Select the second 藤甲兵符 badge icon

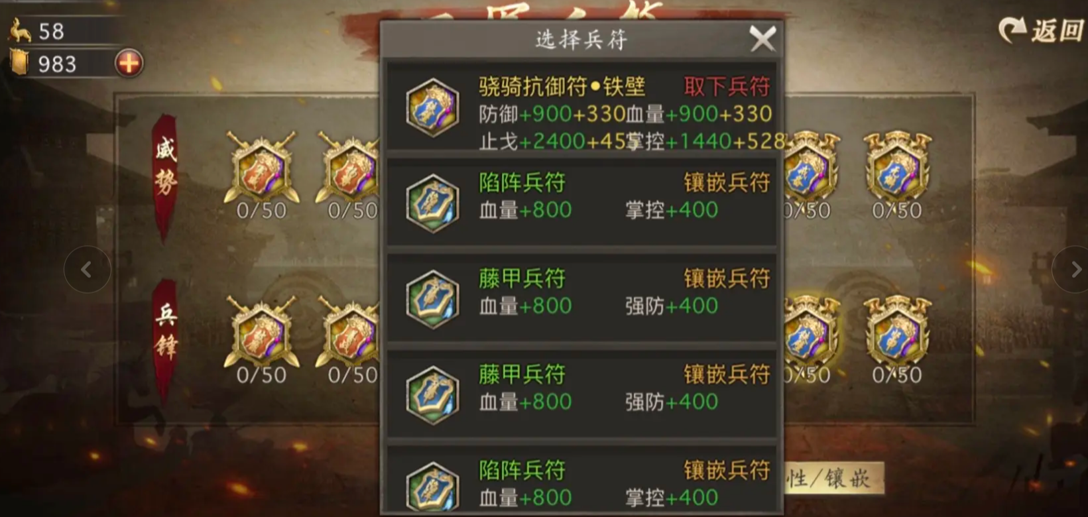point(433,396)
